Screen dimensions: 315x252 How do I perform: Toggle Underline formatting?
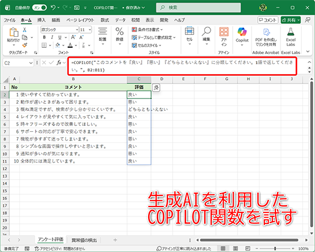[x=60, y=37]
